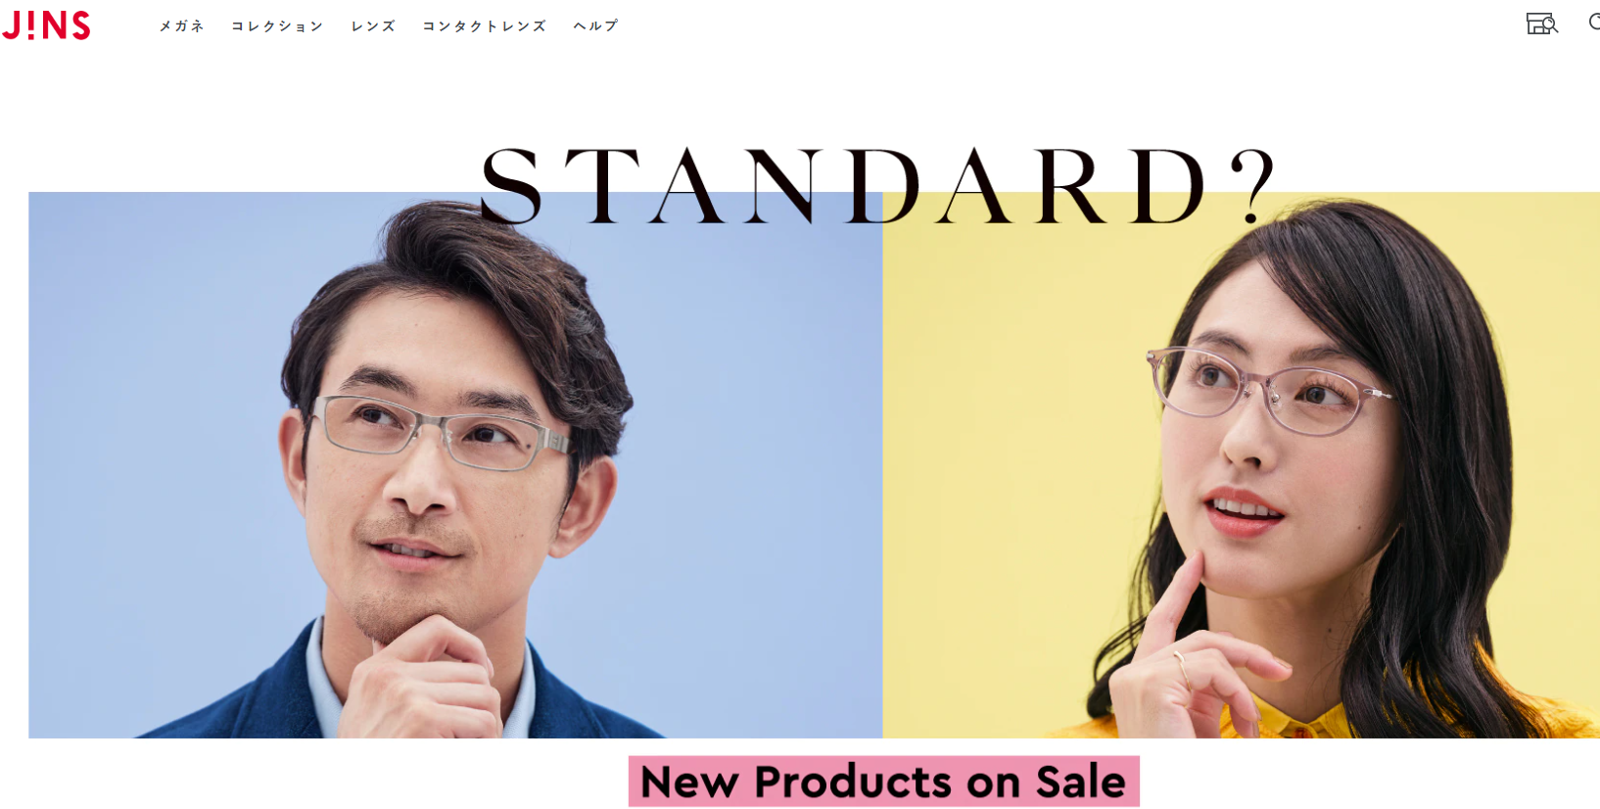Viewport: 1600px width, 809px height.
Task: Open the メガネ menu
Action: point(182,26)
